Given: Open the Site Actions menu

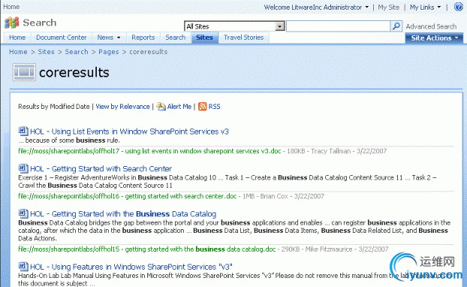Looking at the screenshot, I should point(434,38).
